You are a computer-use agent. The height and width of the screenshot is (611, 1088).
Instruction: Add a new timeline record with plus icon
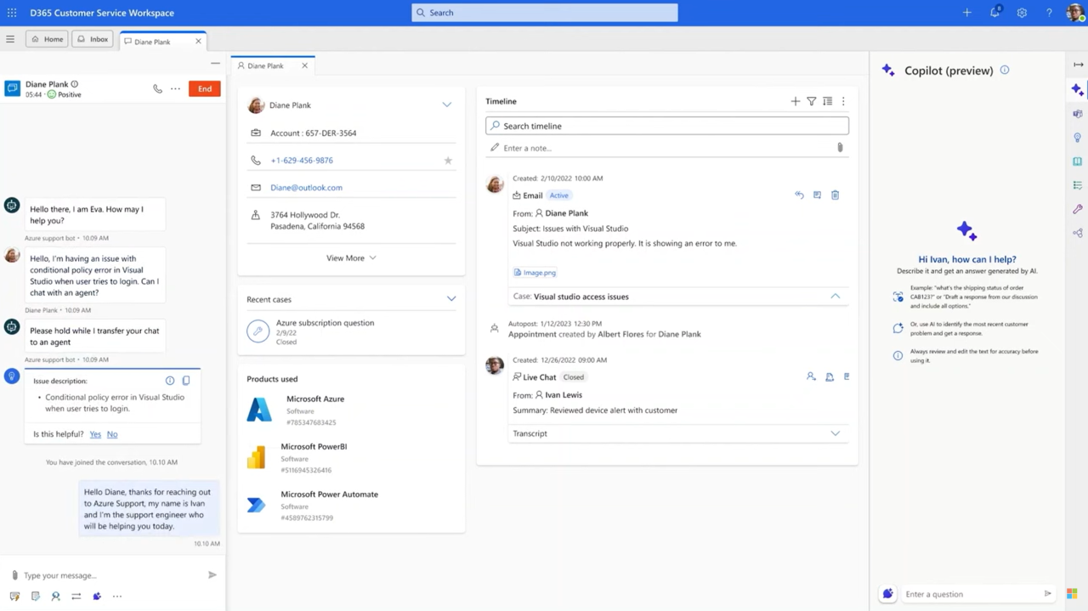coord(796,101)
